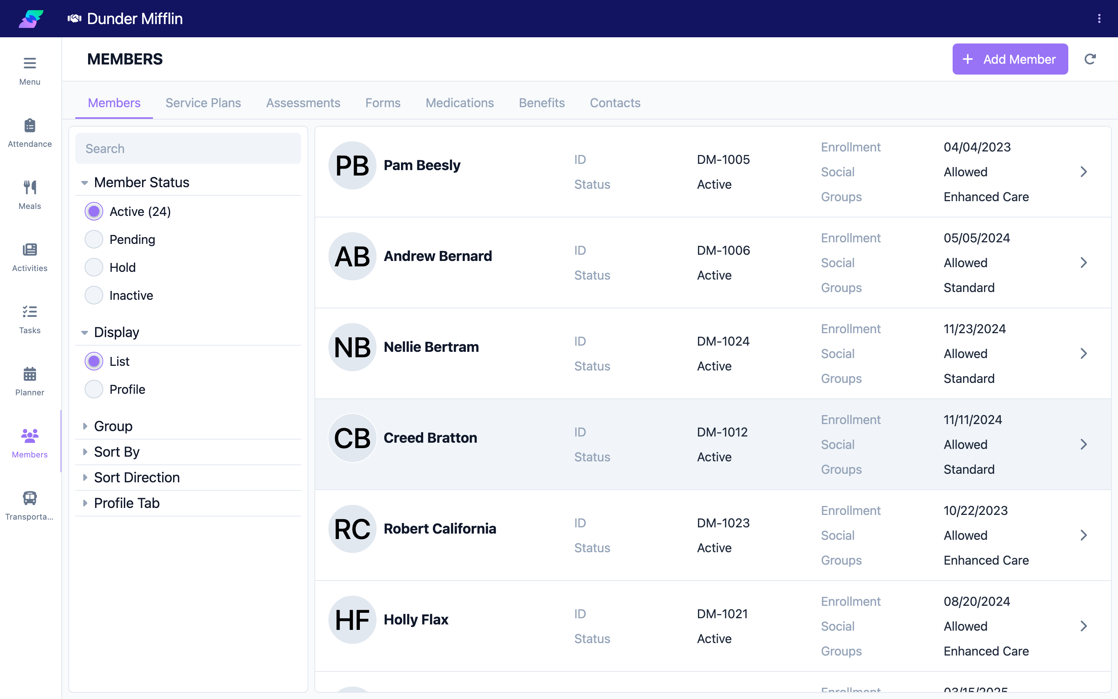1118x699 pixels.
Task: Click into the Search field
Action: coord(188,148)
